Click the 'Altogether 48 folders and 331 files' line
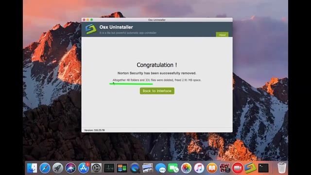 (157, 80)
